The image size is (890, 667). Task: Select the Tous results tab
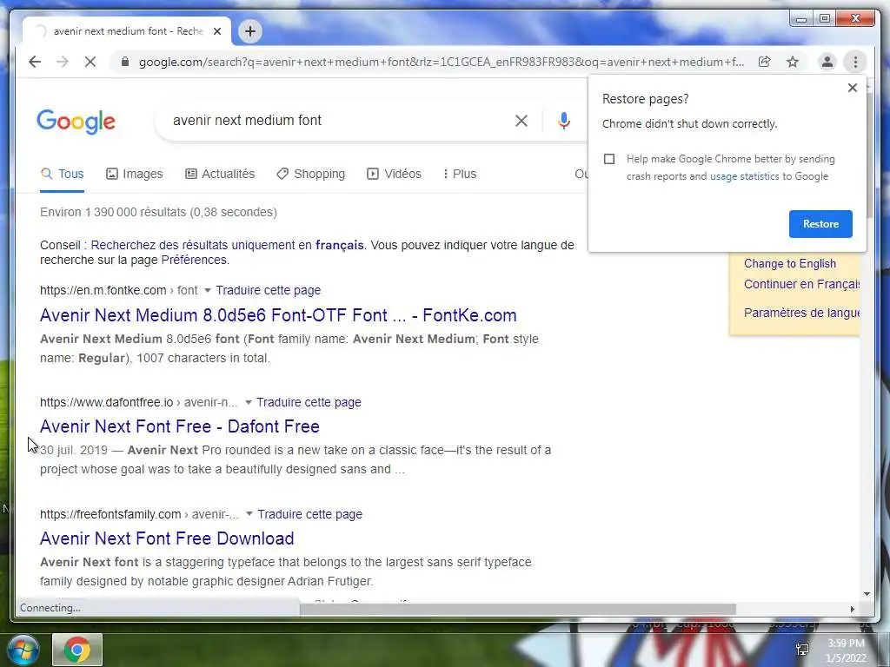click(x=63, y=174)
